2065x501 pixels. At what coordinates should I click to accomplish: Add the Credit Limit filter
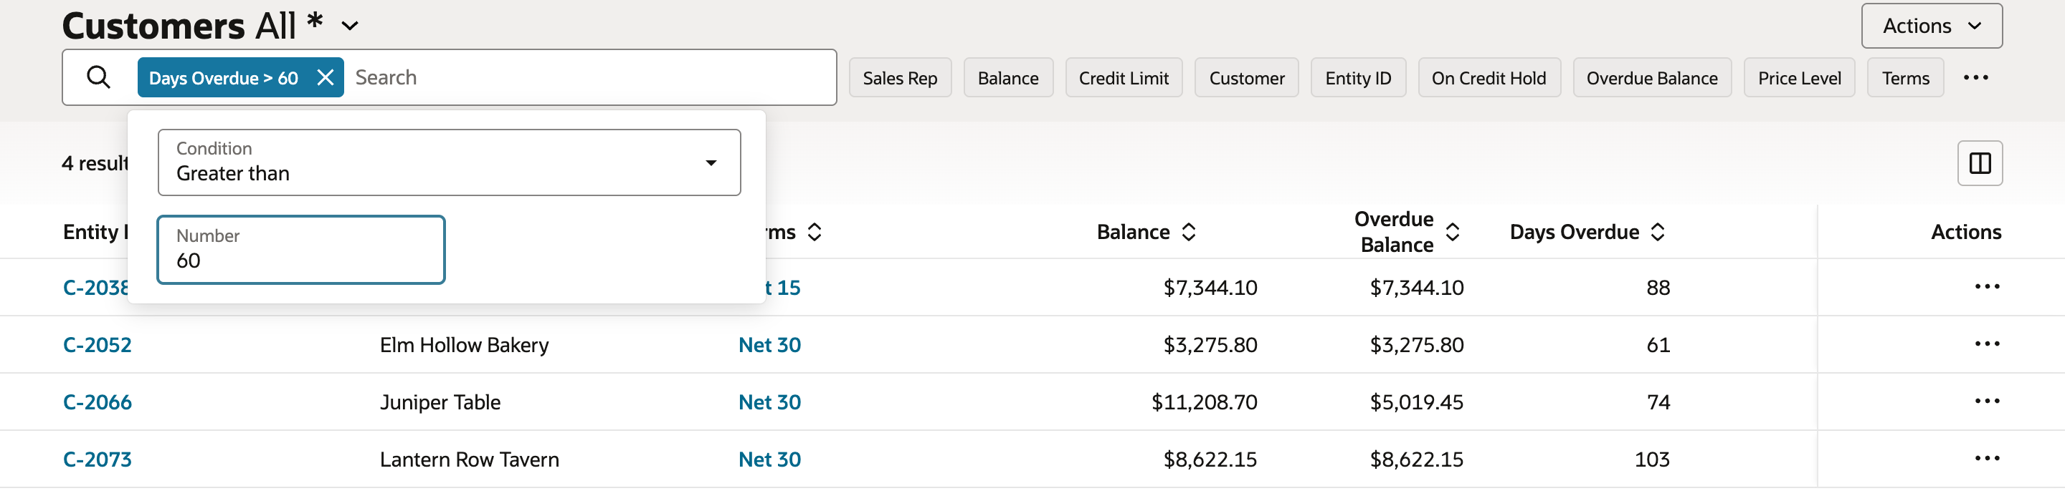[x=1123, y=77]
